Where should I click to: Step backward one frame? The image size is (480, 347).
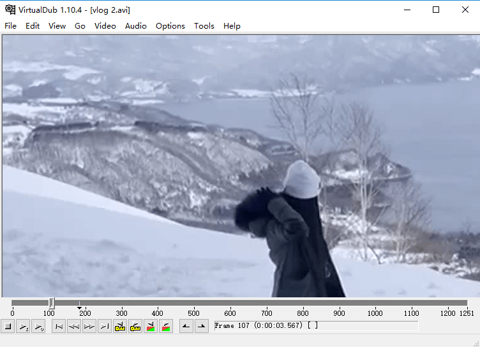(74, 327)
